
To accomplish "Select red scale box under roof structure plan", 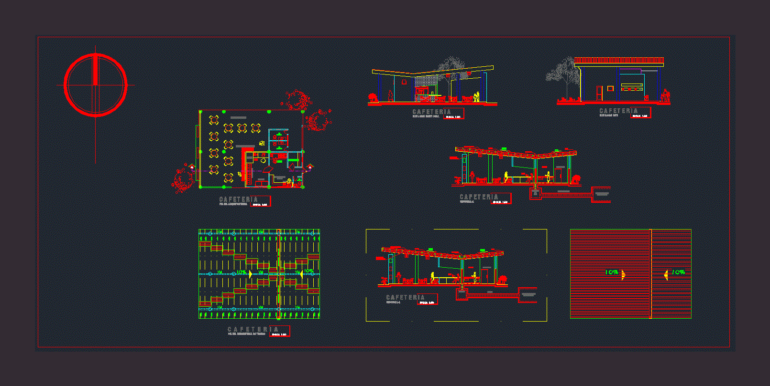I will (279, 331).
